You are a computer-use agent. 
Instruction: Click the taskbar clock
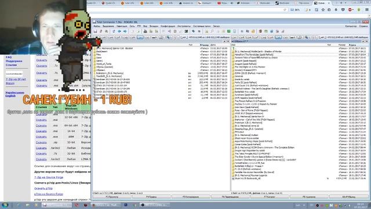[360, 205]
